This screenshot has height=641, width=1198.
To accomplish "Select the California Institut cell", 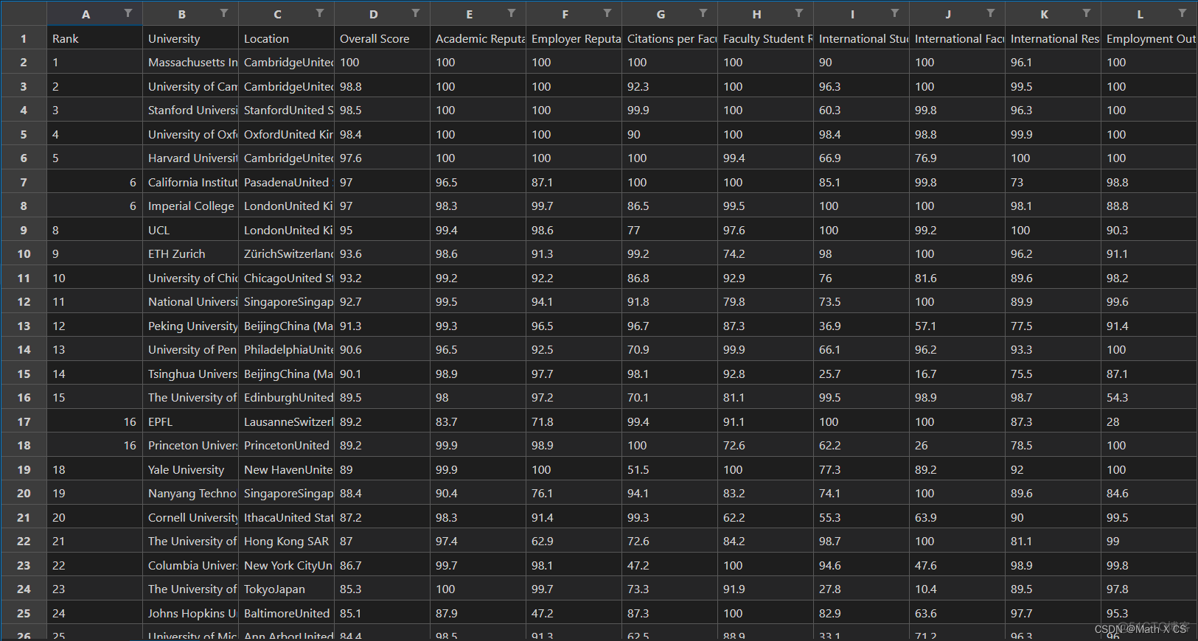I will (191, 182).
